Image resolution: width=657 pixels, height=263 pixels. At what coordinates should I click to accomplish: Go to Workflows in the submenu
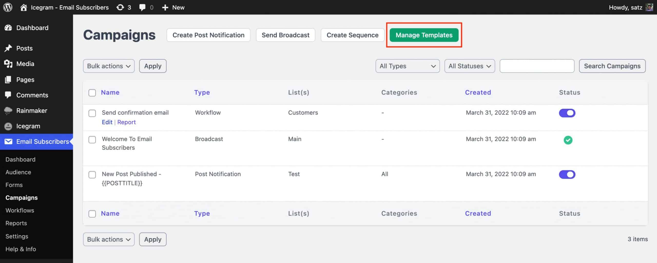point(20,210)
